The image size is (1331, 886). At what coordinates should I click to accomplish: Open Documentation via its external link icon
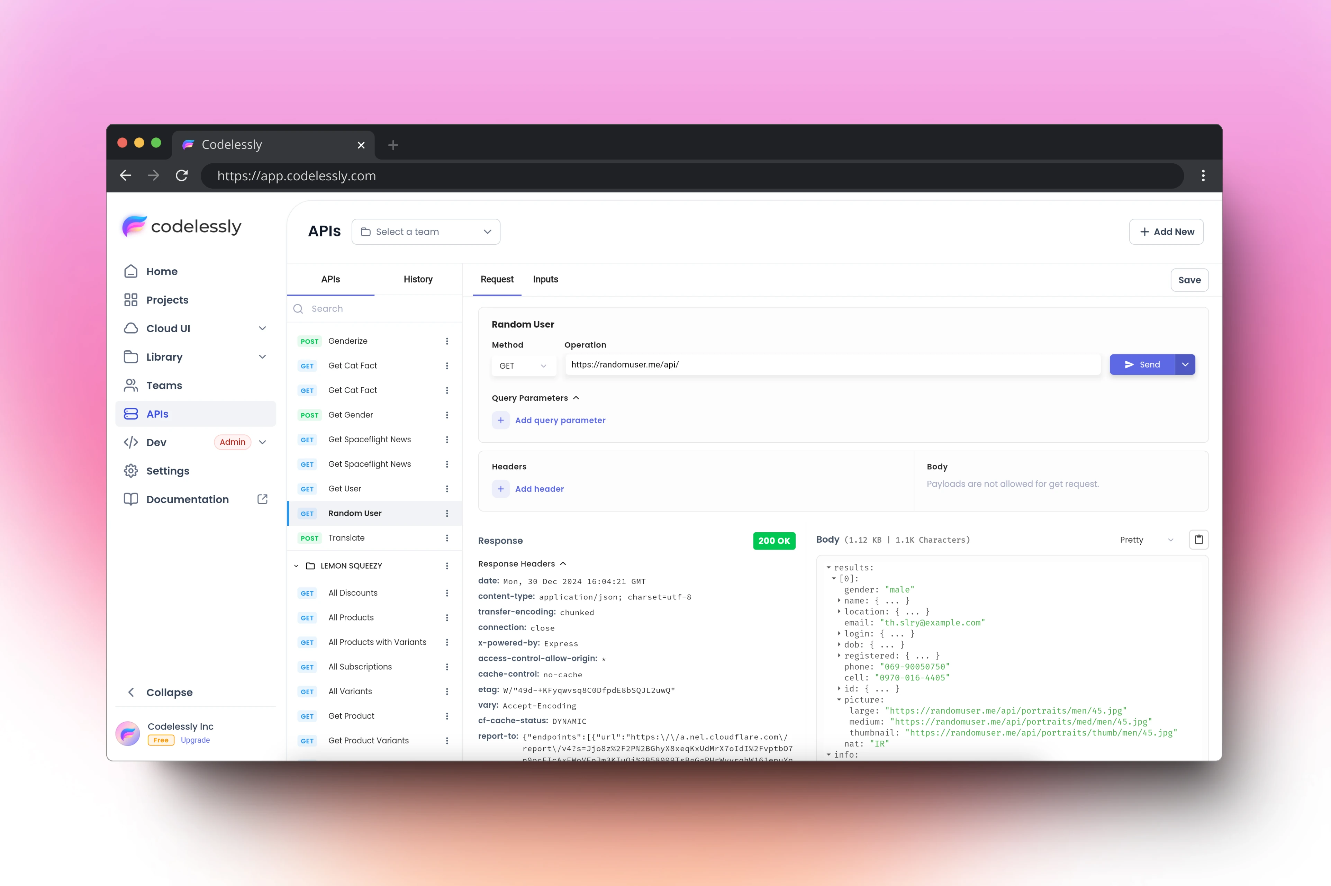(262, 499)
